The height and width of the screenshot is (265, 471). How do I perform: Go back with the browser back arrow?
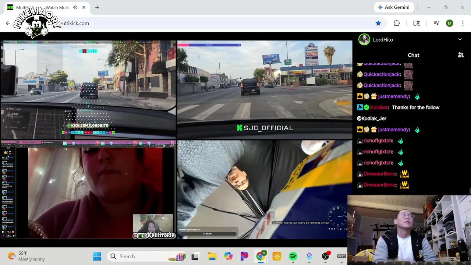click(8, 23)
